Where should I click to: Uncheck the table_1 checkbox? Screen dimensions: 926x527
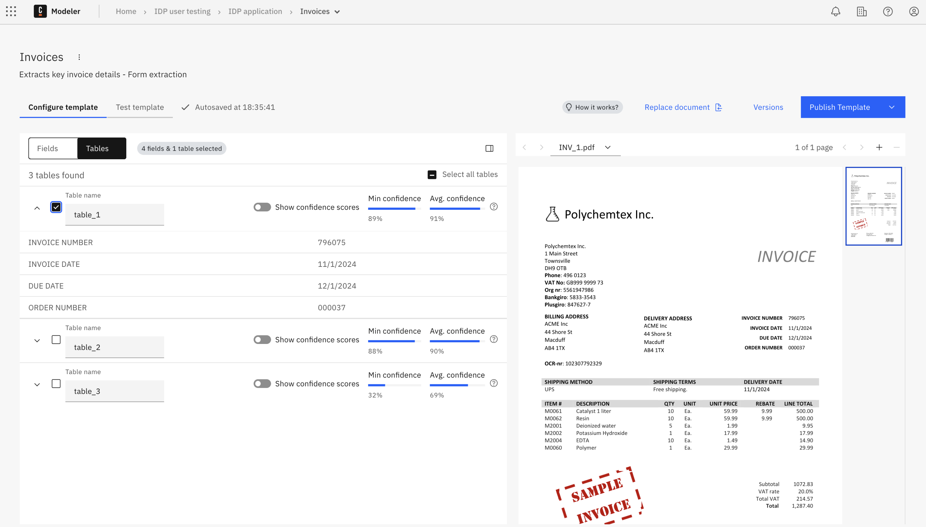coord(56,207)
